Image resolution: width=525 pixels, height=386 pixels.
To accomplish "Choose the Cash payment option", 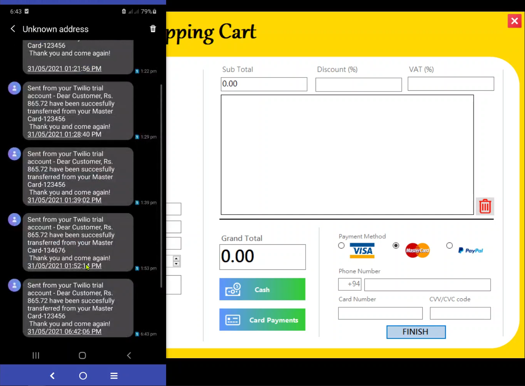I will click(x=262, y=289).
